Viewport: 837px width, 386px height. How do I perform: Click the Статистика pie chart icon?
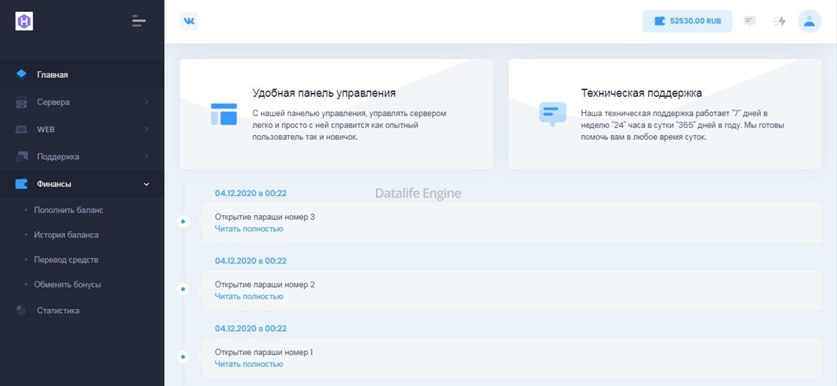pos(22,310)
